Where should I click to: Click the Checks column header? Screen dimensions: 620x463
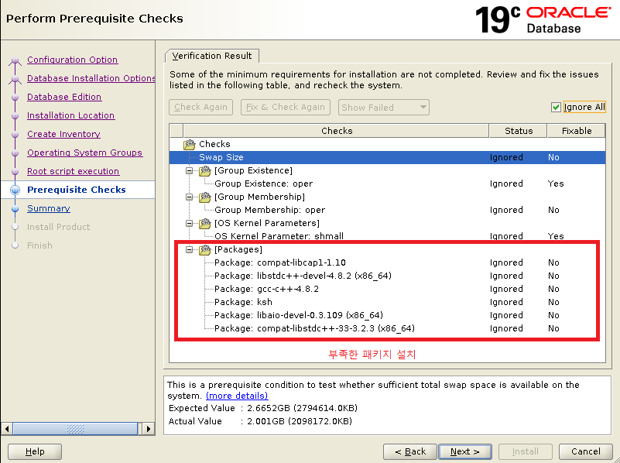pyautogui.click(x=337, y=131)
